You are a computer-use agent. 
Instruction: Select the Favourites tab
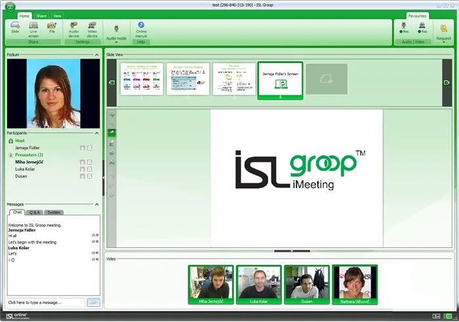pos(417,16)
